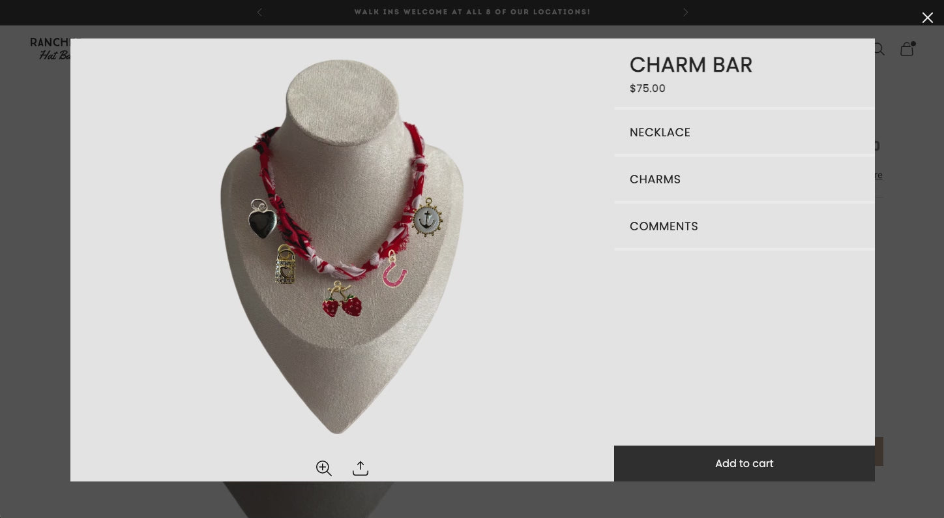Expand the CHARMS section
This screenshot has width=944, height=518.
[745, 179]
